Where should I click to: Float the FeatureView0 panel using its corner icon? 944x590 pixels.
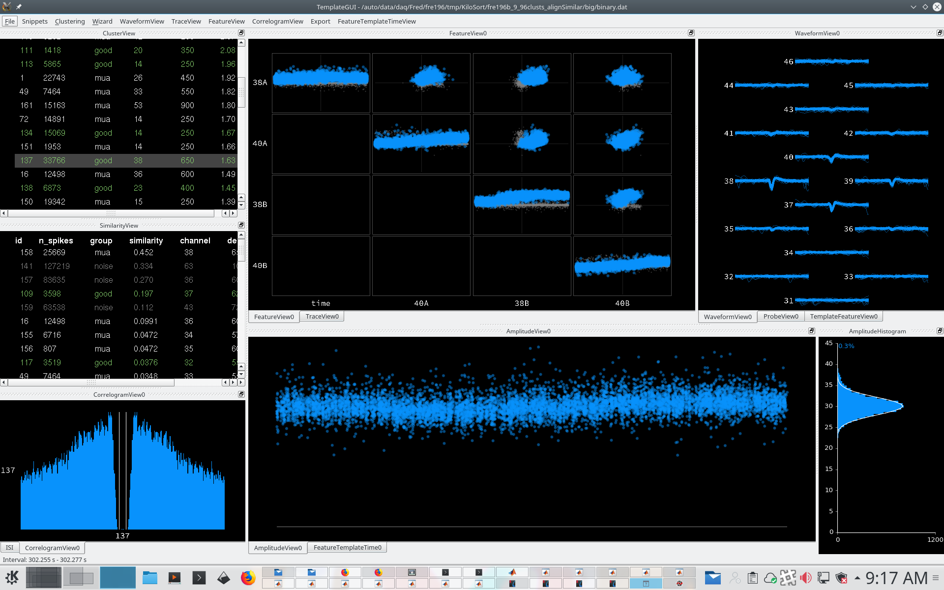pyautogui.click(x=691, y=33)
